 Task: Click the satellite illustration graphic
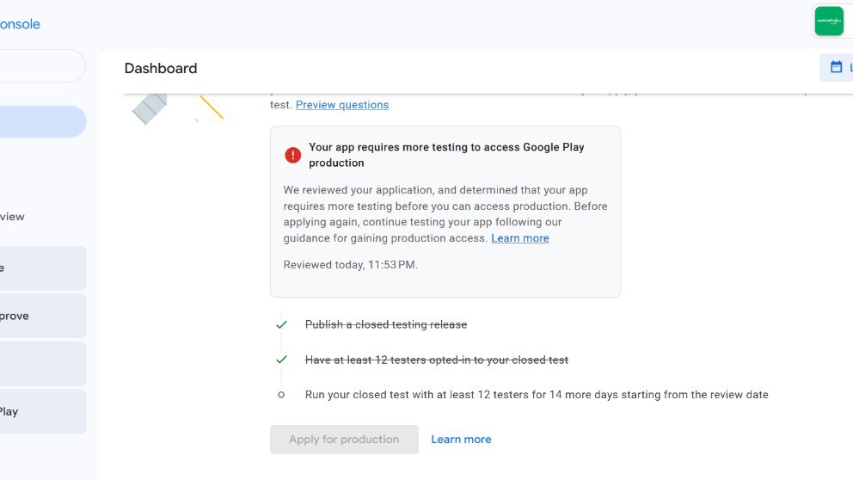pyautogui.click(x=150, y=107)
